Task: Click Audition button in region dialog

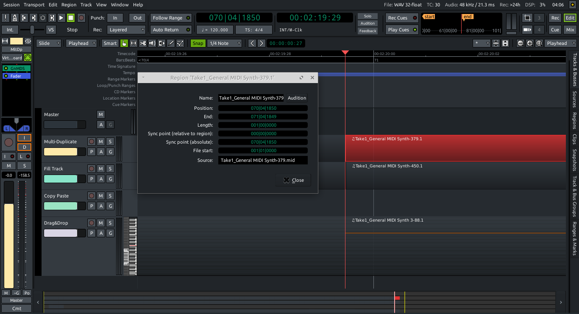Action: point(297,98)
